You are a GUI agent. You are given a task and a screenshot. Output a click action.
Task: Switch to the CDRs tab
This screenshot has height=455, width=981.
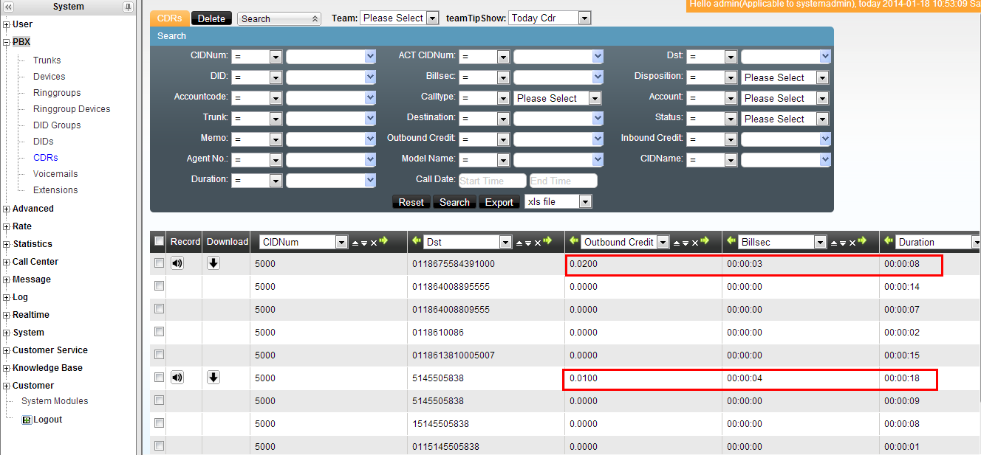coord(169,18)
